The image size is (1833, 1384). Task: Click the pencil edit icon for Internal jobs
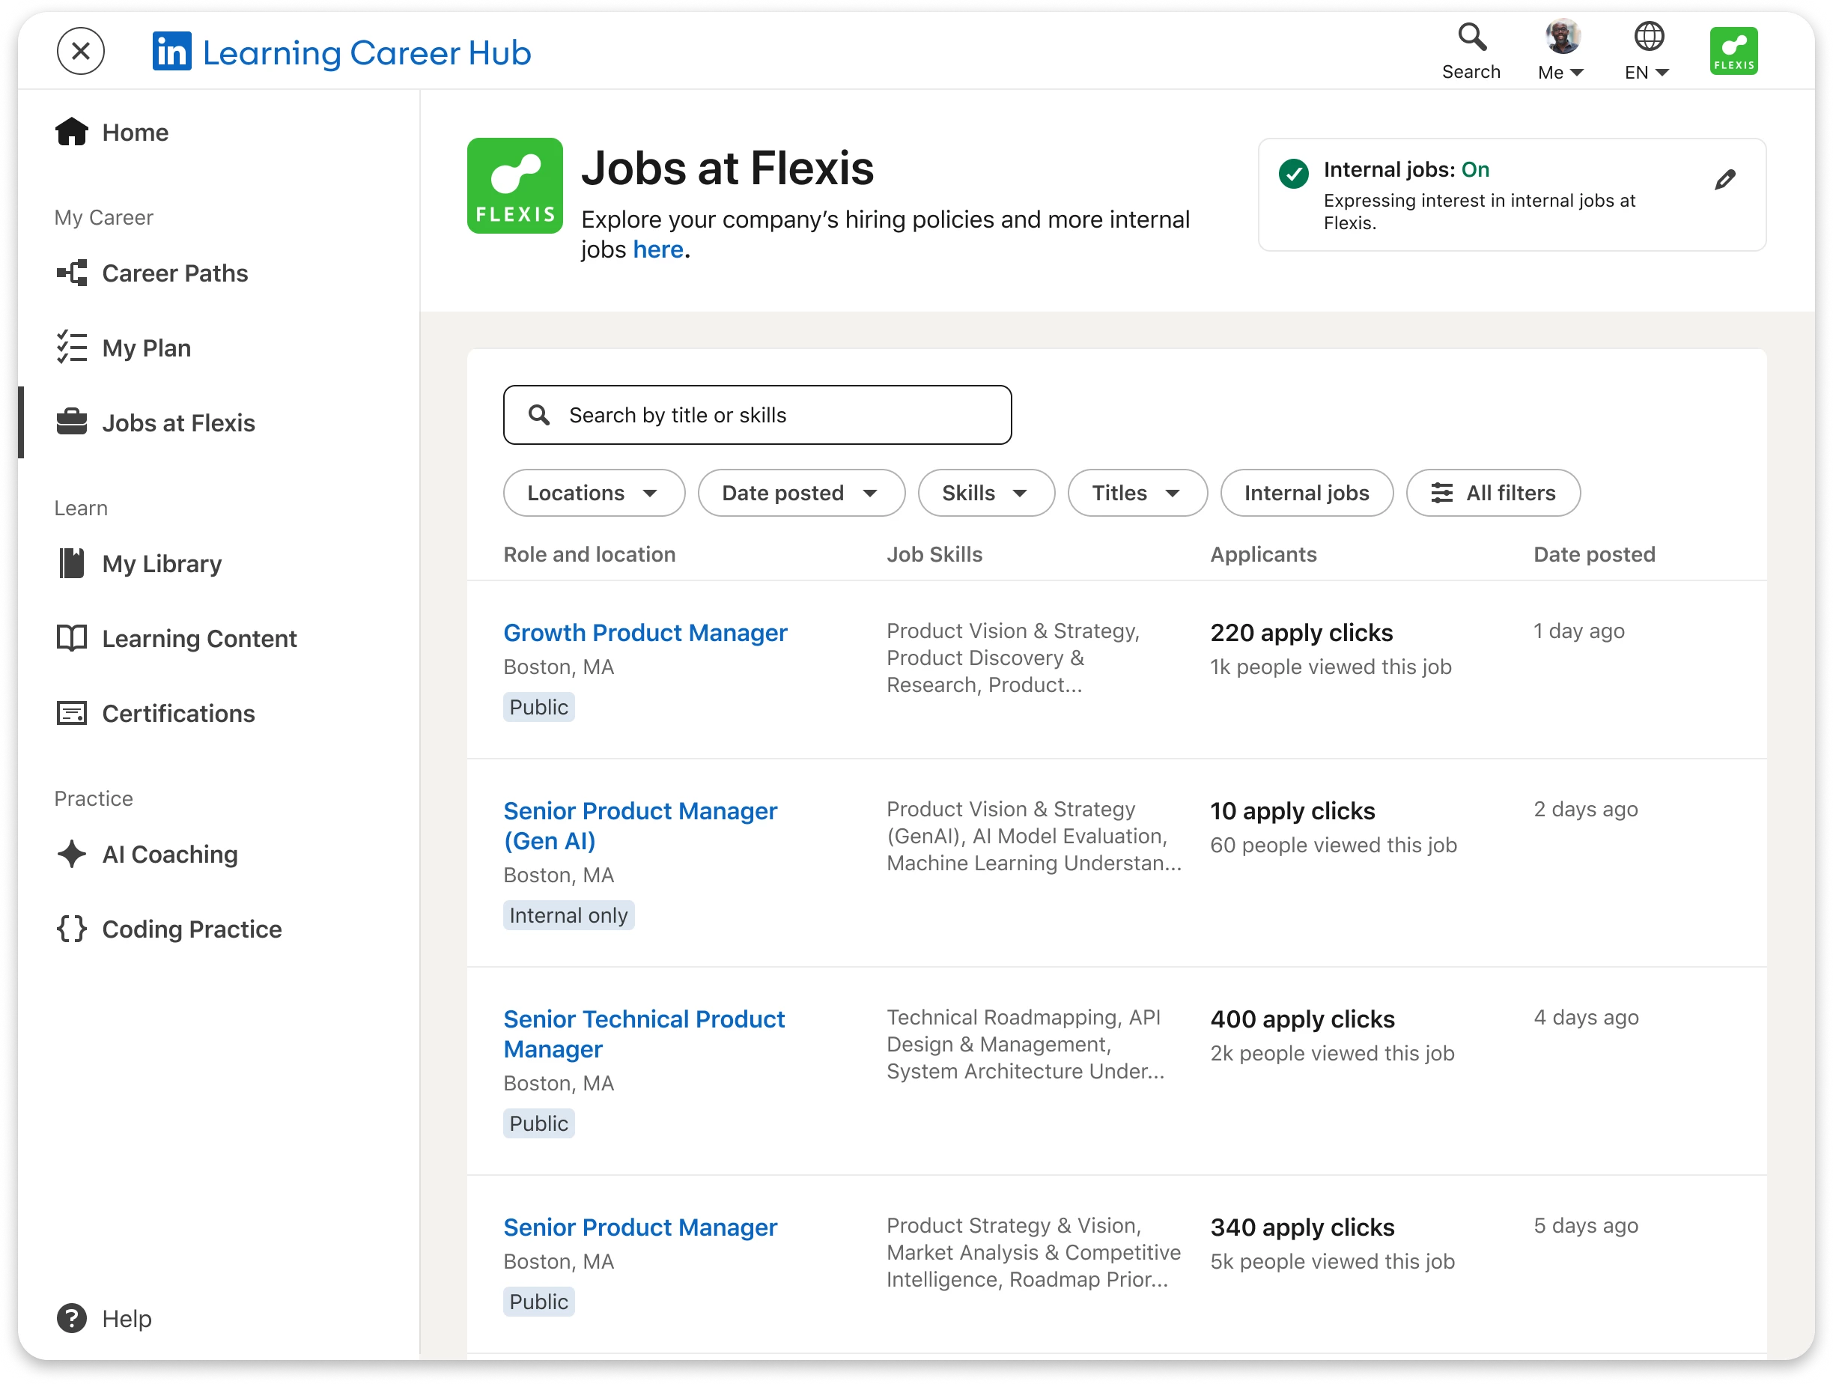coord(1724,180)
